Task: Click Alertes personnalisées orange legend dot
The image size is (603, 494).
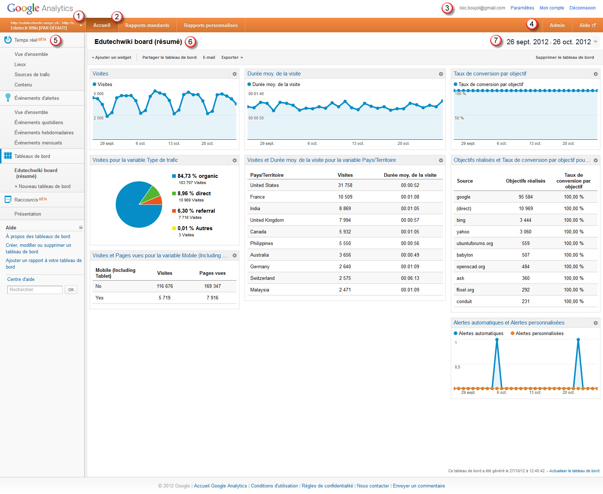Action: tap(513, 333)
